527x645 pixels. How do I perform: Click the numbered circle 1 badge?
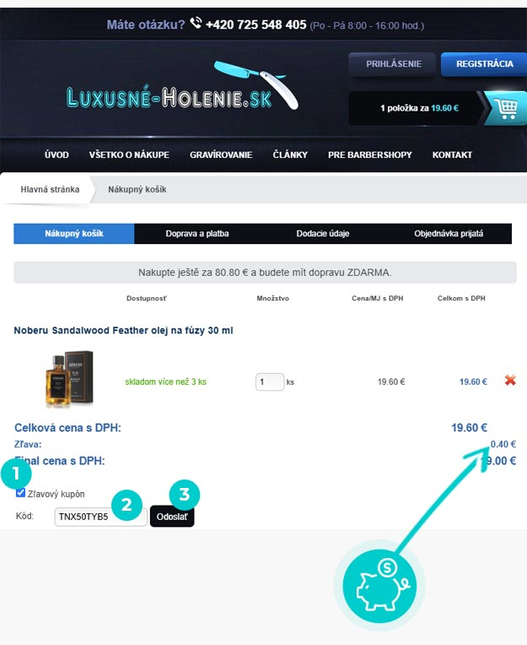coord(16,473)
